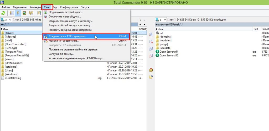Choose 'Подключить сетевой диск' from menu
The height and width of the screenshot is (131, 269).
[x=65, y=12]
